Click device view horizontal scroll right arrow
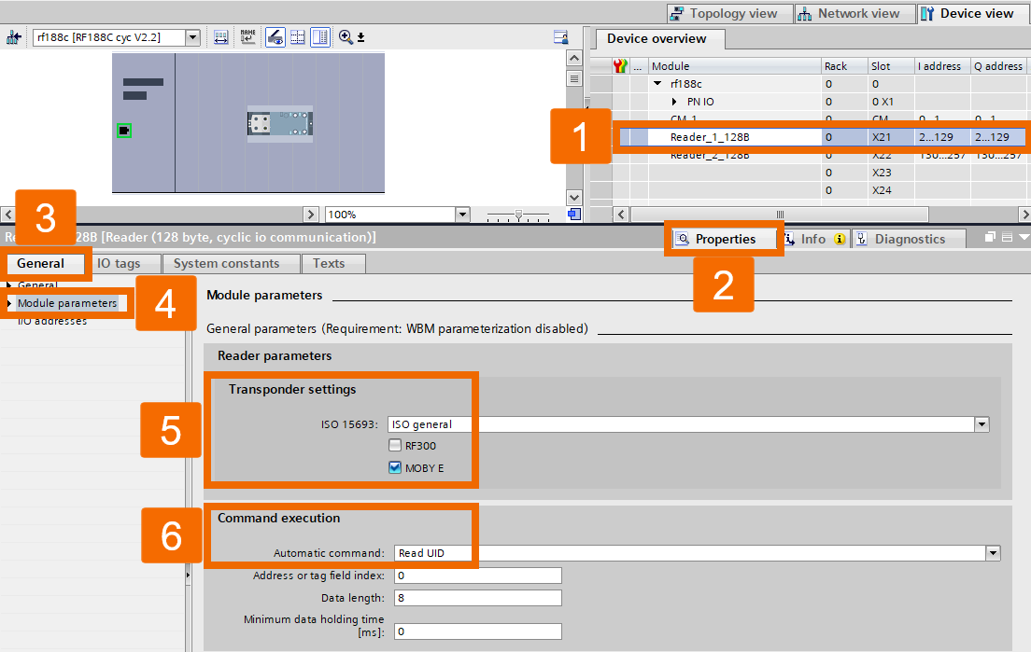The width and height of the screenshot is (1031, 652). [x=311, y=215]
